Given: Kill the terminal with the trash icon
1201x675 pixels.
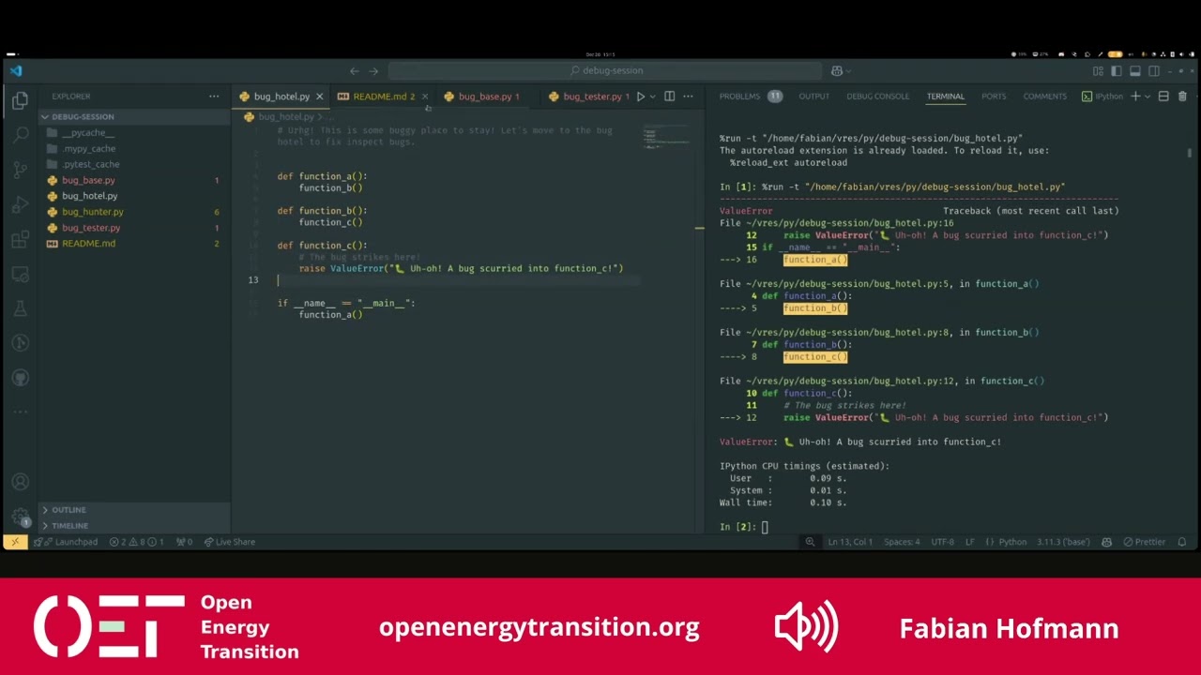Looking at the screenshot, I should 1182,96.
